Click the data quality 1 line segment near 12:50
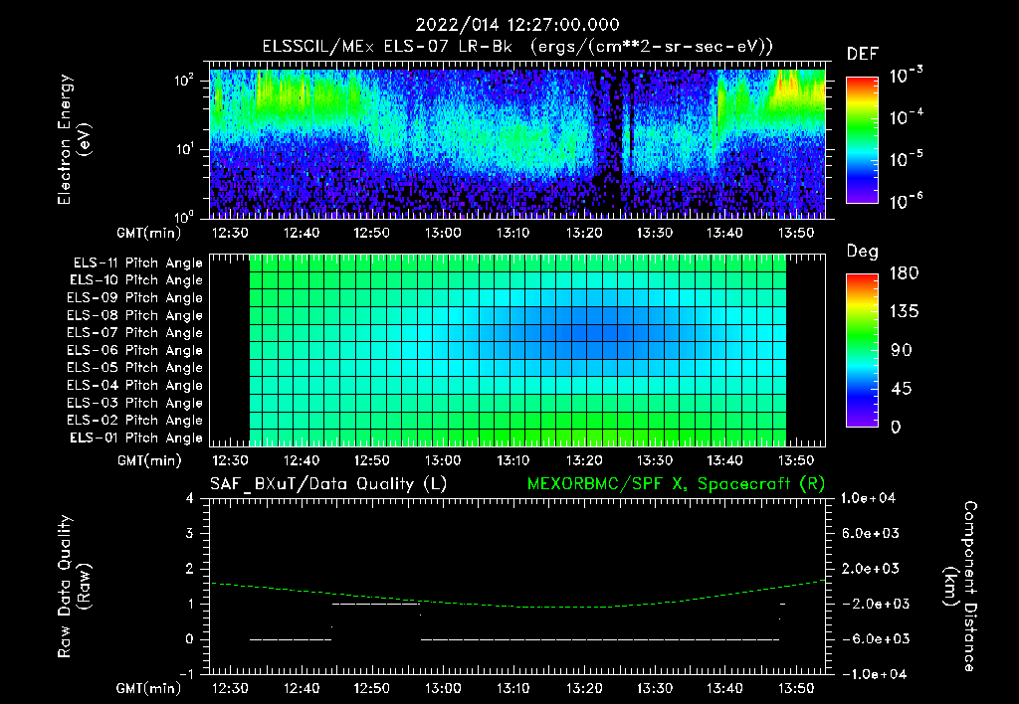The width and height of the screenshot is (1019, 704). pos(375,604)
